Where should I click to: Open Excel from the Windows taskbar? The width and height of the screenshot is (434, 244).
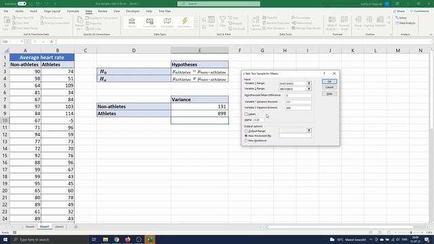pyautogui.click(x=150, y=239)
